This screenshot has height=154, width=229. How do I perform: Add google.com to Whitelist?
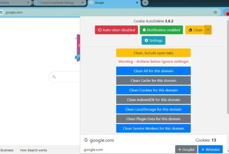click(211, 150)
